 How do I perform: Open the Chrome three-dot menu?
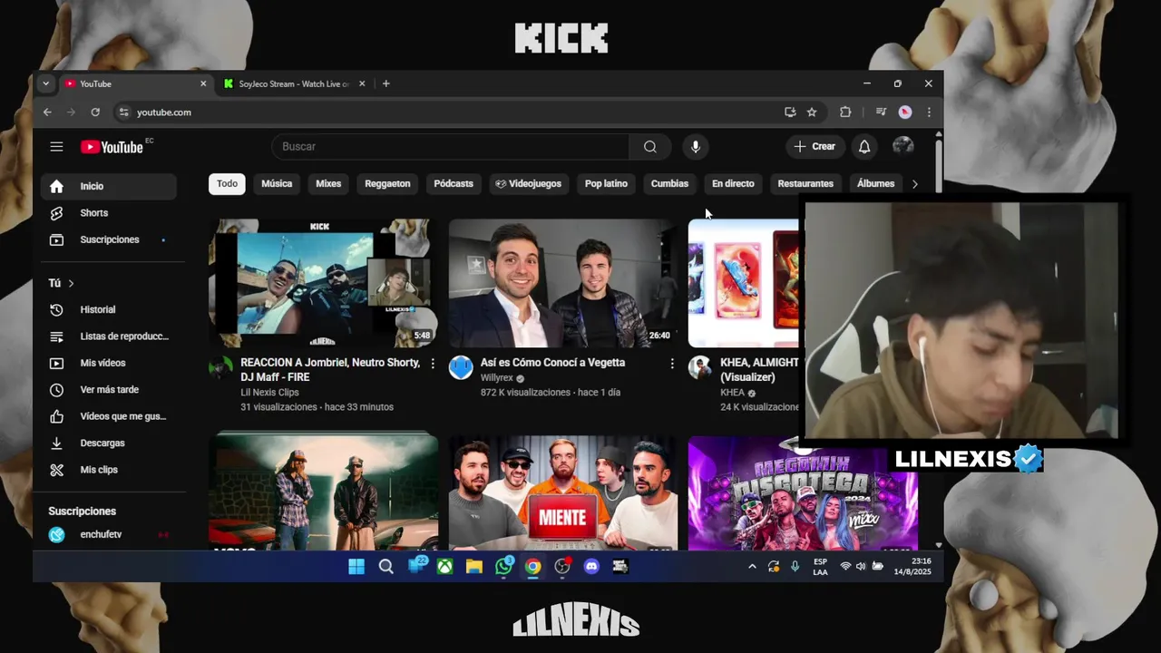point(929,112)
